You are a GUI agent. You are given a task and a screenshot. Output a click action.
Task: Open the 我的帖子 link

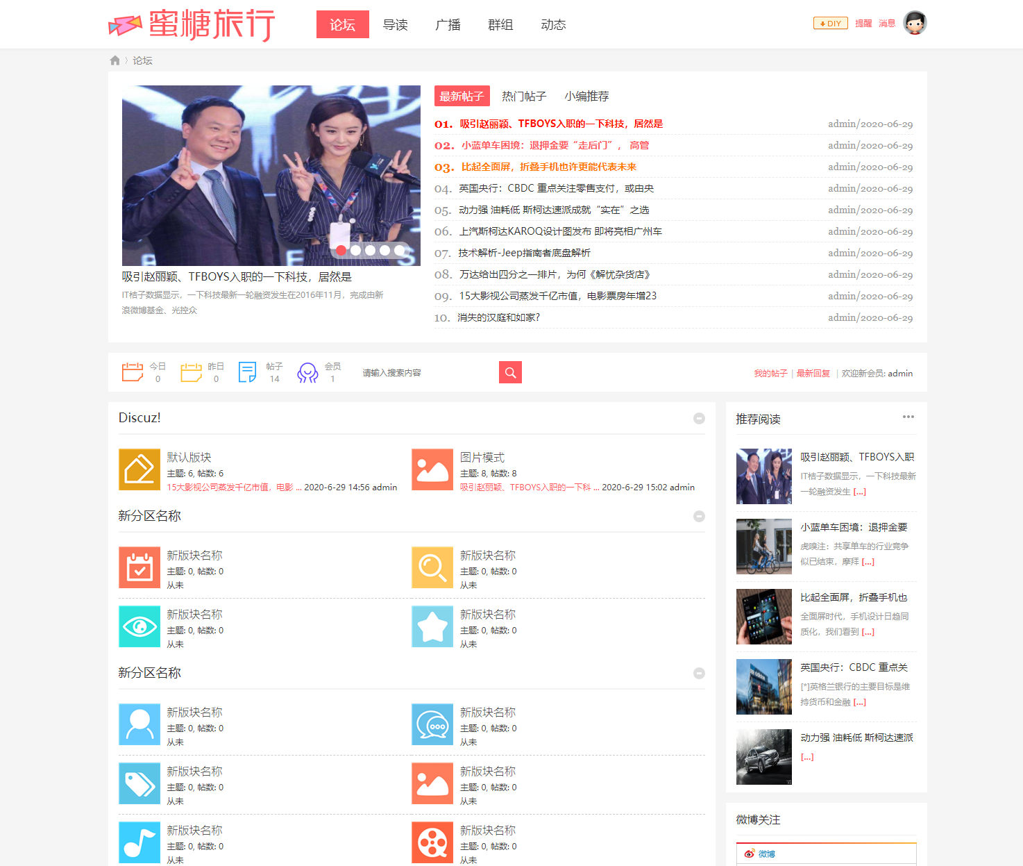(770, 374)
